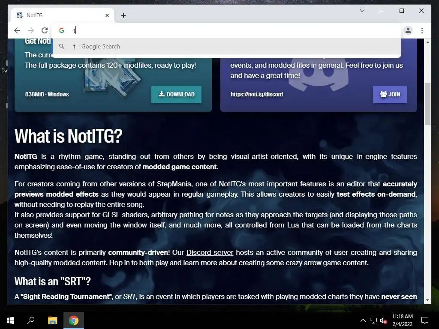Click the magnifier icon in the suggestion row
Screen dimensions: 439x329
coord(62,46)
